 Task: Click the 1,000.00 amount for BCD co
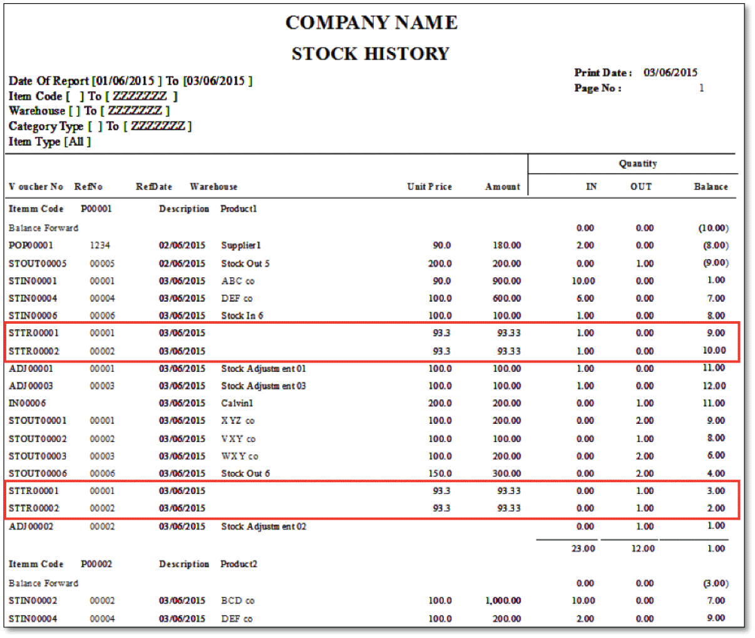pos(503,600)
